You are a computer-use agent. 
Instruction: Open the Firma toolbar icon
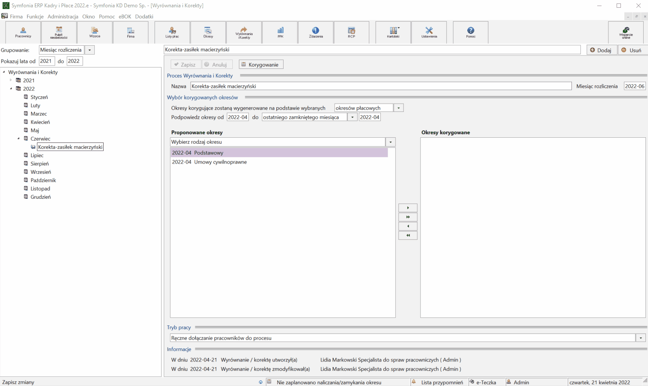[x=131, y=32]
